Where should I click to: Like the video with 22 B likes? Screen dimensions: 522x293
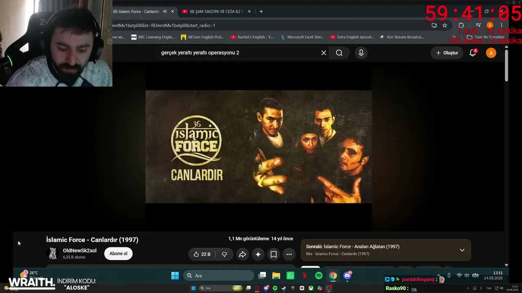pyautogui.click(x=202, y=254)
